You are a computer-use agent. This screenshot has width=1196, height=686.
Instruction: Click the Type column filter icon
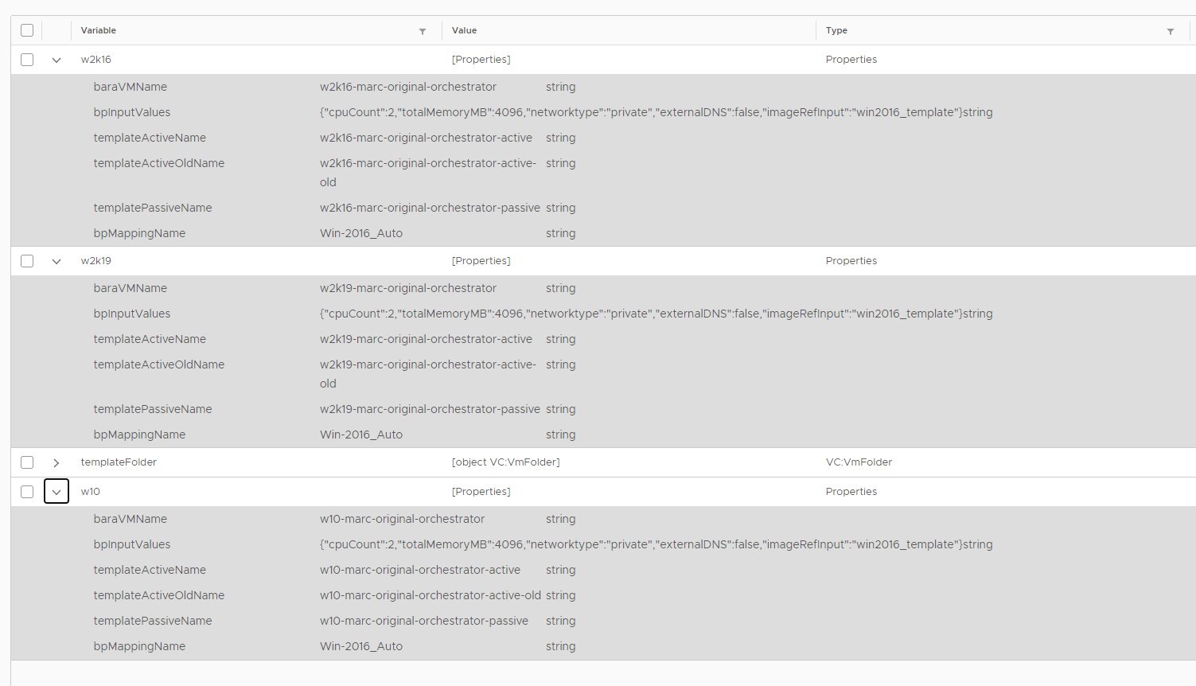pyautogui.click(x=1171, y=31)
